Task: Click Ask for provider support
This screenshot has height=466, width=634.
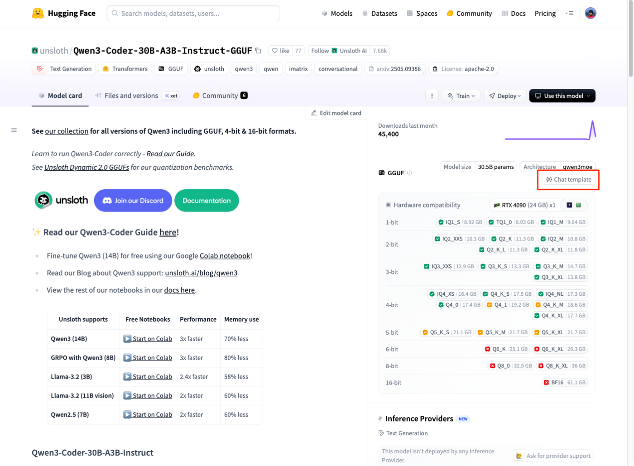Action: (553, 456)
